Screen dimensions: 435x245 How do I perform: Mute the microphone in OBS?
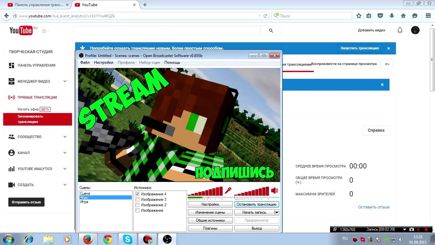click(x=228, y=191)
